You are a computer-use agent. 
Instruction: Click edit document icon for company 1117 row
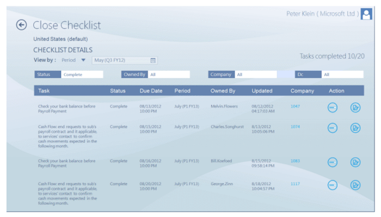[x=355, y=185]
